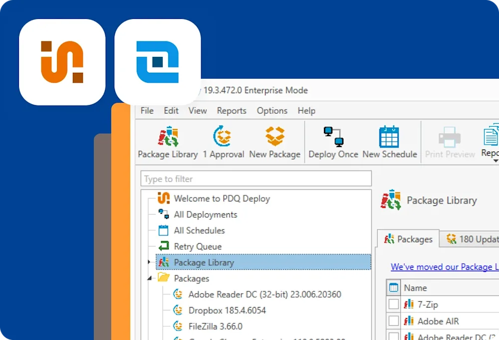Click the Welcome to PDQ Deploy icon
This screenshot has height=340, width=499.
[164, 198]
